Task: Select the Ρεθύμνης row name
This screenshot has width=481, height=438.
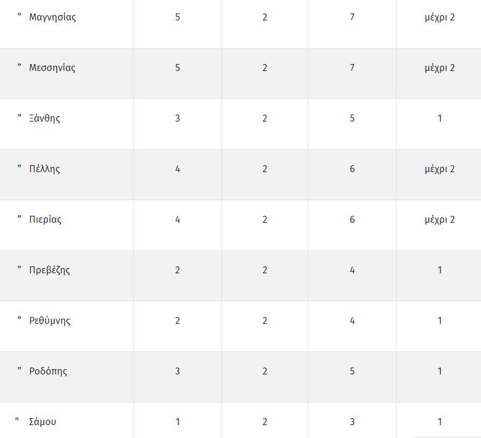Action: pos(49,321)
